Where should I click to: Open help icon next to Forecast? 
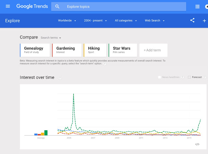click(205, 77)
